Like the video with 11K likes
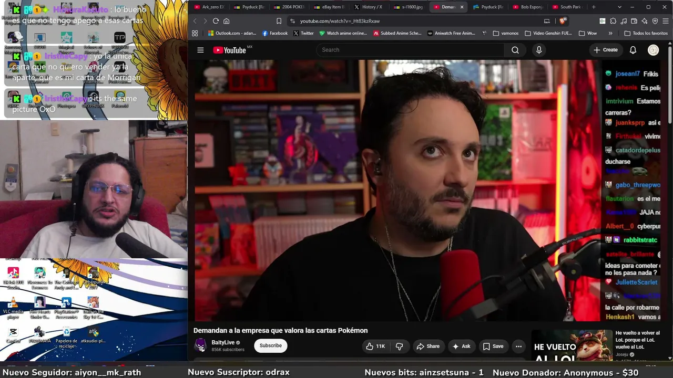Image resolution: width=673 pixels, height=378 pixels. pyautogui.click(x=375, y=346)
